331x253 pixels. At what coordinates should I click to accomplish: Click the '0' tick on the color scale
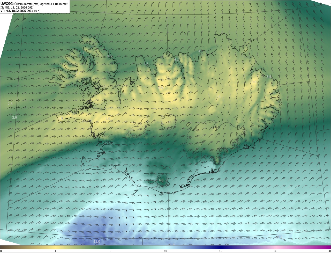click(x=1, y=251)
